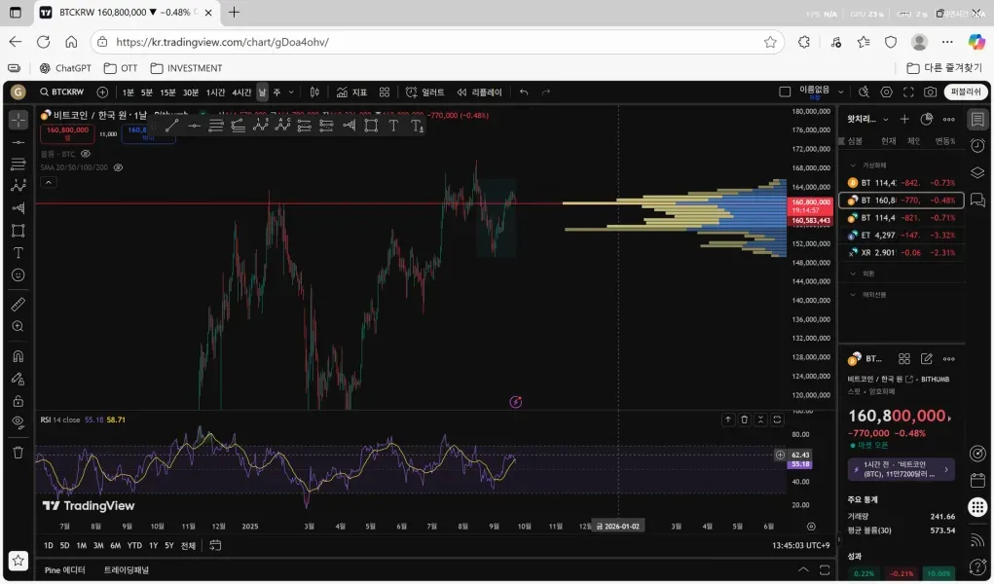Select the layout setup square icon
Viewport: 994px width, 584px height.
(785, 91)
